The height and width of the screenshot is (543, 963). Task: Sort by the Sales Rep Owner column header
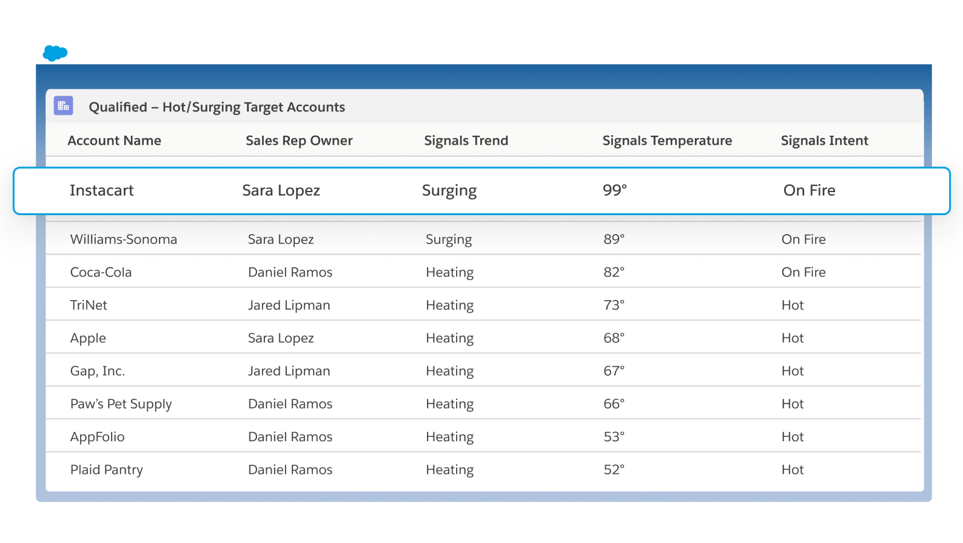pyautogui.click(x=299, y=141)
